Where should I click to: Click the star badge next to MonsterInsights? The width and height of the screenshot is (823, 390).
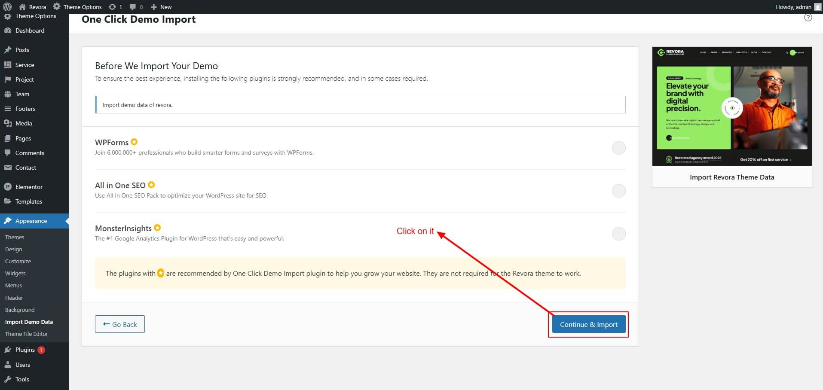[157, 228]
